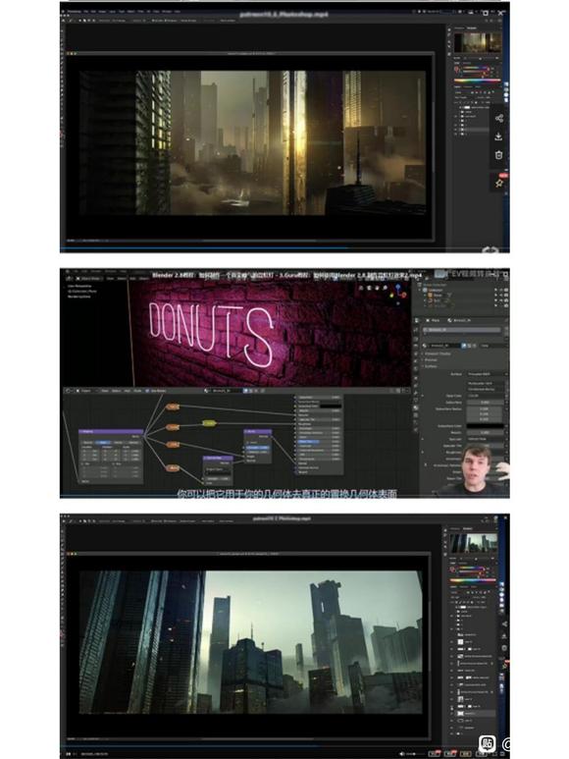
Task: Pick a hue on bottom Photoshop color spectrum bar
Action: 473,580
